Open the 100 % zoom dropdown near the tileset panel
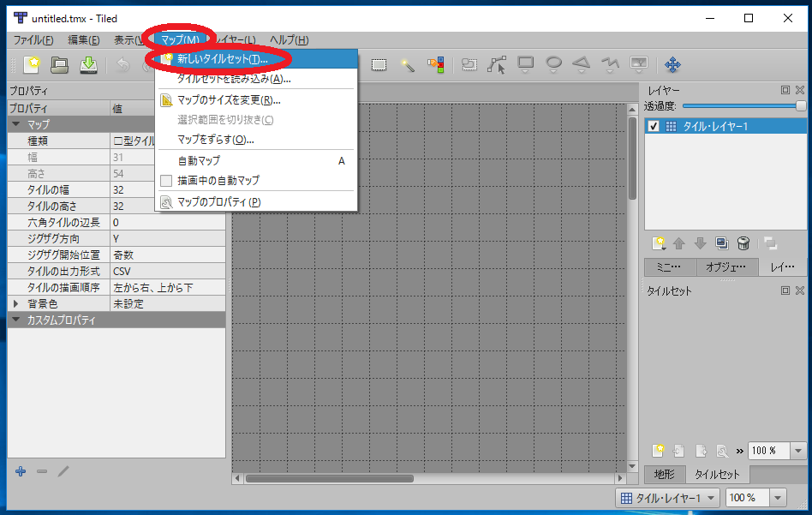 click(797, 450)
